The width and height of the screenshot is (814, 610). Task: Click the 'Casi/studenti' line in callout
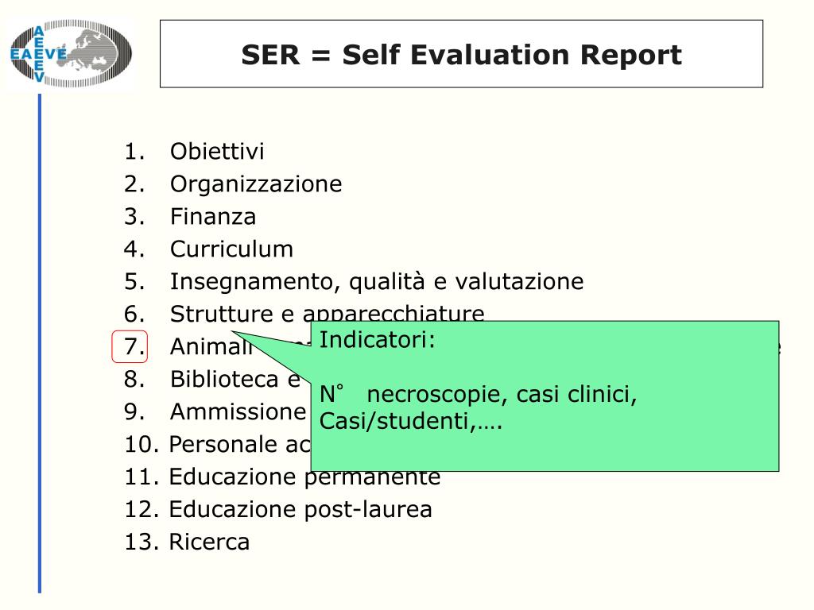pos(410,421)
